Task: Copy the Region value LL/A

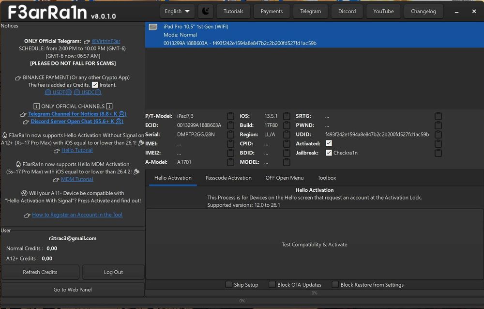Action: click(287, 135)
